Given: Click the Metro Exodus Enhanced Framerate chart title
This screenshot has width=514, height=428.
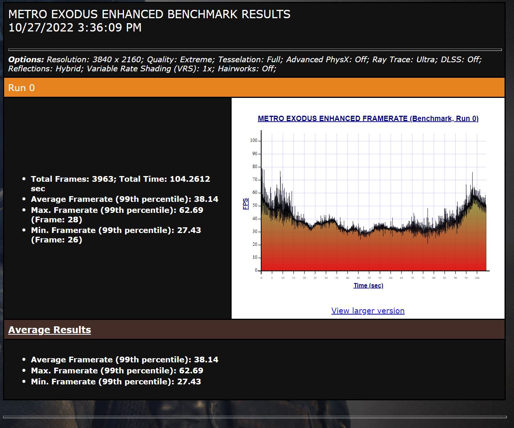Looking at the screenshot, I should click(368, 118).
